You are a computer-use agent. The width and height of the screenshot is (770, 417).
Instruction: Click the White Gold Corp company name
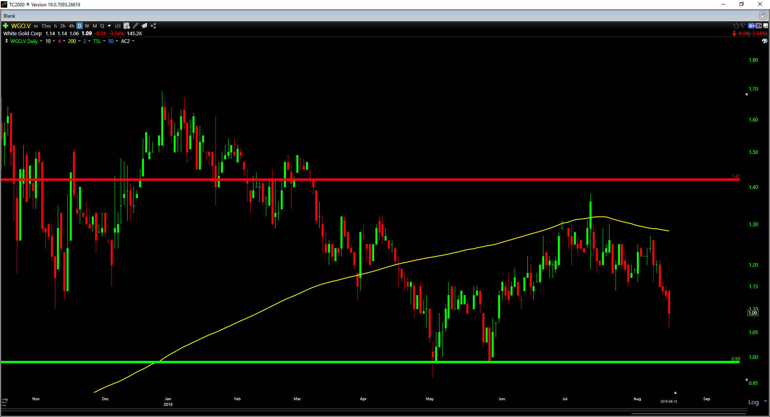[22, 34]
